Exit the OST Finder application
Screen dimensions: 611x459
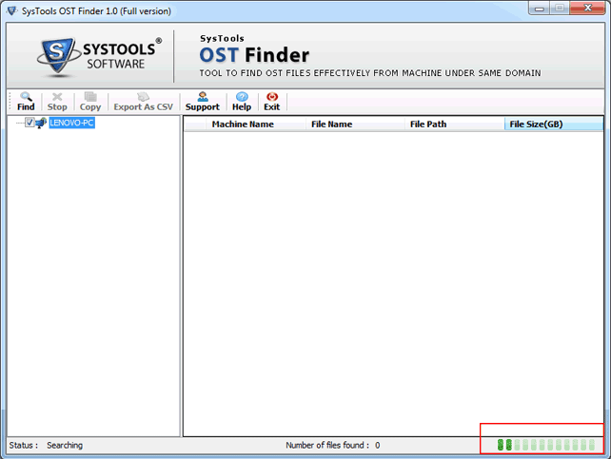(x=271, y=102)
